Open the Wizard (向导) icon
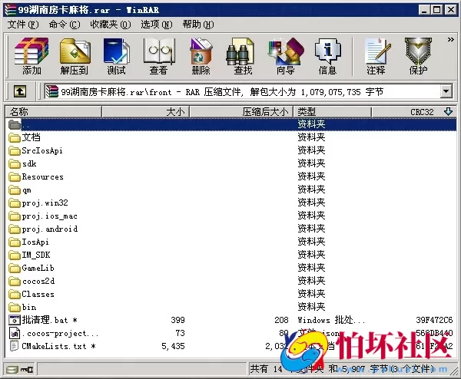The height and width of the screenshot is (379, 461). pos(285,56)
